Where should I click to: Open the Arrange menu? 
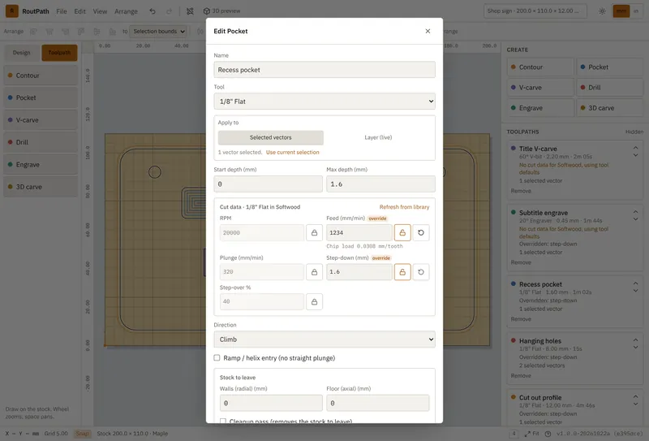click(x=126, y=11)
